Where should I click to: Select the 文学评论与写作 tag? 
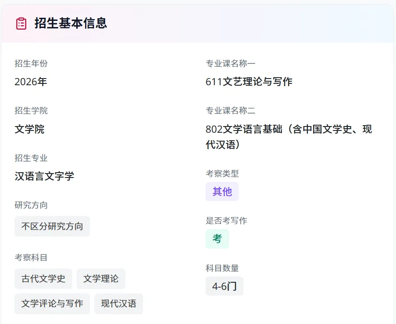coord(52,304)
